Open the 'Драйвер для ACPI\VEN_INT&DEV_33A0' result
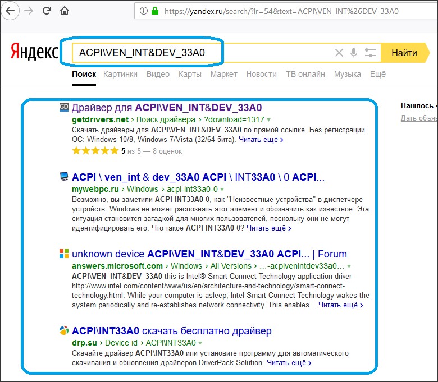Screen dimensions: 438x382 click(167, 107)
